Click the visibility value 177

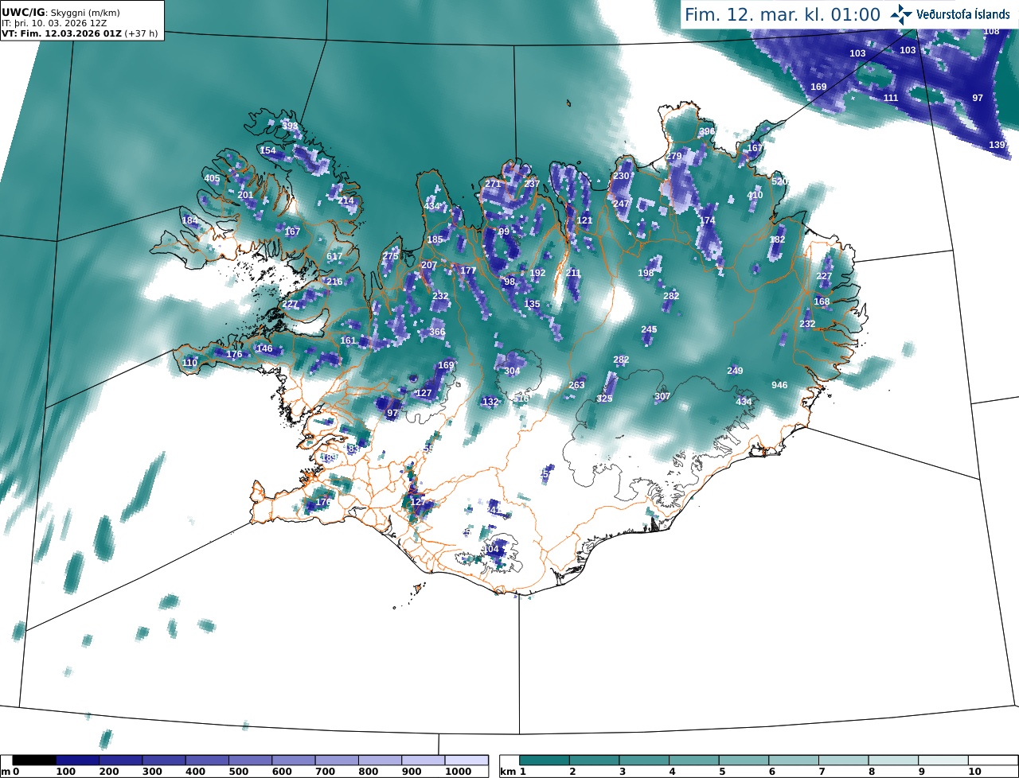pos(468,270)
